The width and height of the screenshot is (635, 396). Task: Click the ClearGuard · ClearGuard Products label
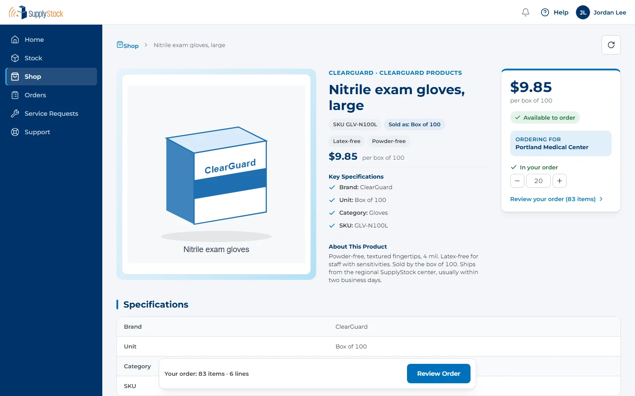[x=395, y=73]
